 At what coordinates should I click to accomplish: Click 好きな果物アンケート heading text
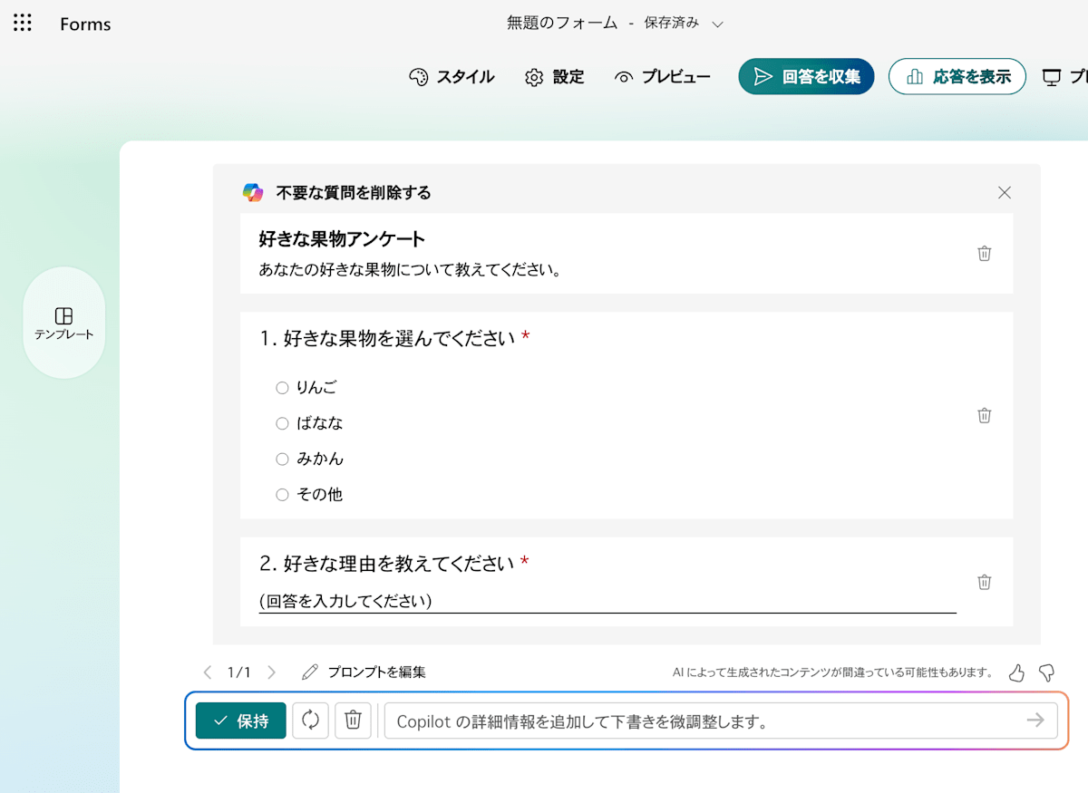(342, 239)
